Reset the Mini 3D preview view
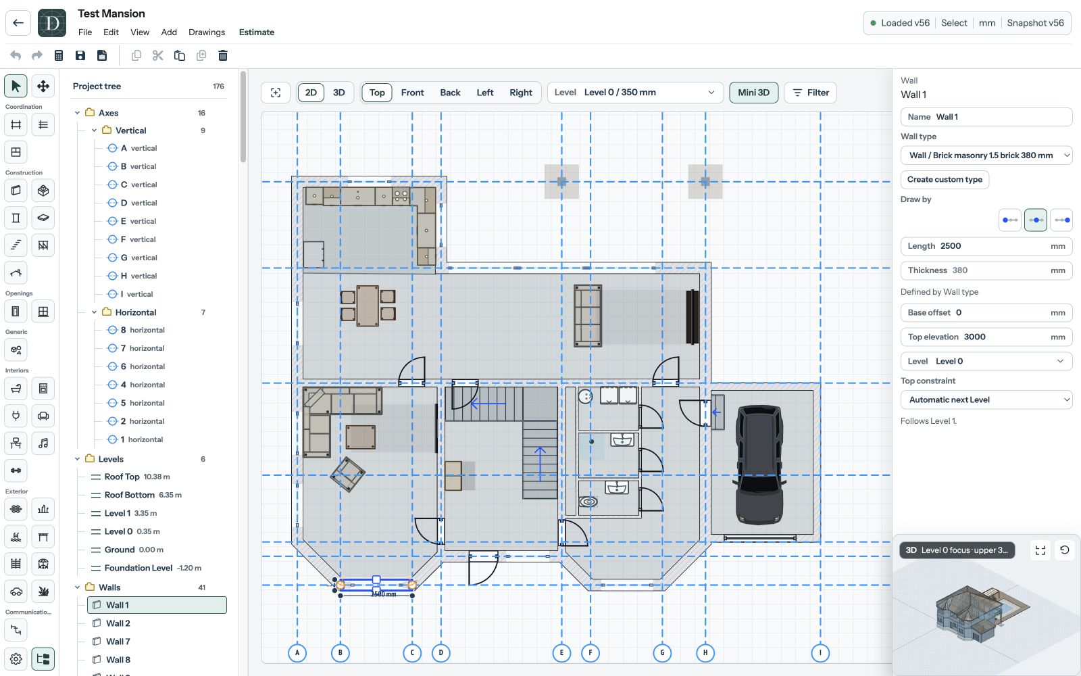1081x676 pixels. (1064, 550)
